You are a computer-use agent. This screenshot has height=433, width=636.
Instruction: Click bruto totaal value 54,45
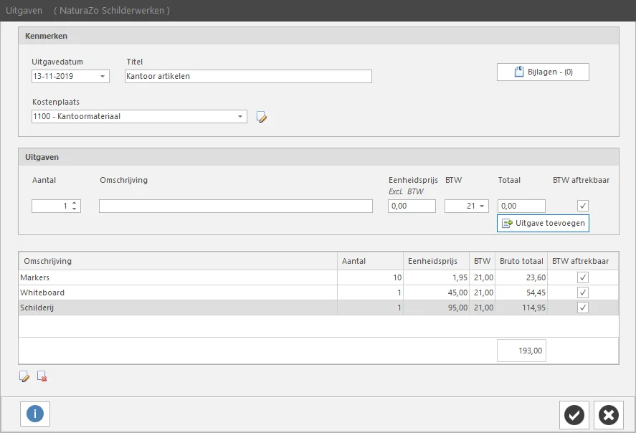click(x=536, y=292)
